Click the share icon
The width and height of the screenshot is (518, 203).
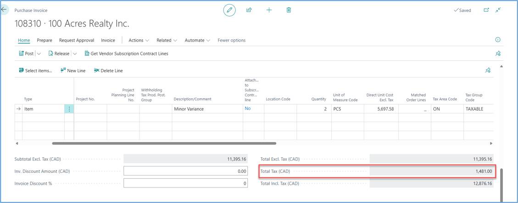249,10
